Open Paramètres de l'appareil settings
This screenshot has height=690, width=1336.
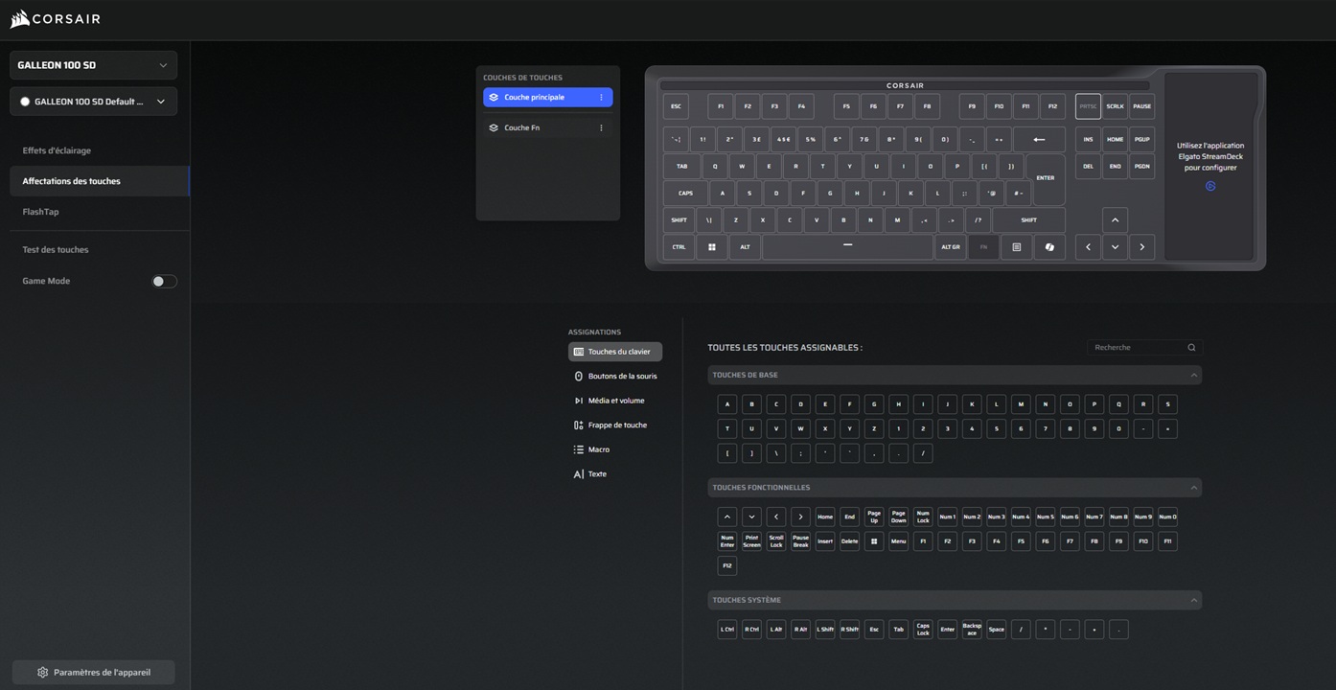click(x=93, y=672)
